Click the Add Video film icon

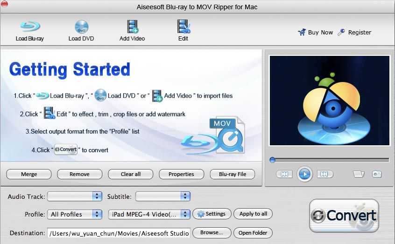pyautogui.click(x=132, y=27)
